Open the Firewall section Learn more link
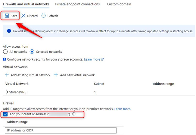 (x=123, y=109)
